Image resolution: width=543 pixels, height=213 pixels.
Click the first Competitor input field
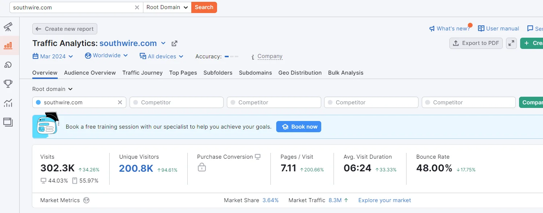(x=176, y=103)
